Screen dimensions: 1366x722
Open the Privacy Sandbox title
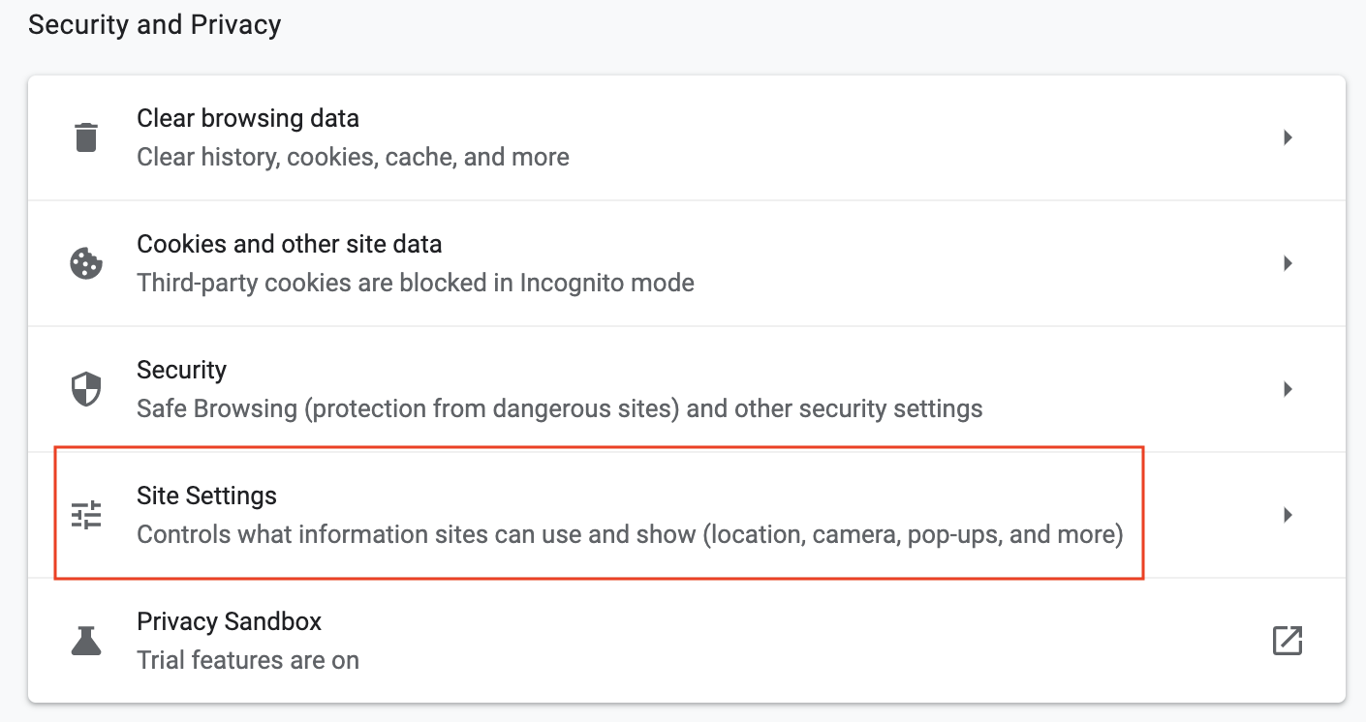click(x=230, y=621)
